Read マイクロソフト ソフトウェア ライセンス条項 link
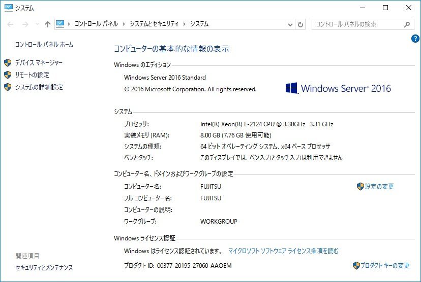421x282 pixels. pos(283,251)
